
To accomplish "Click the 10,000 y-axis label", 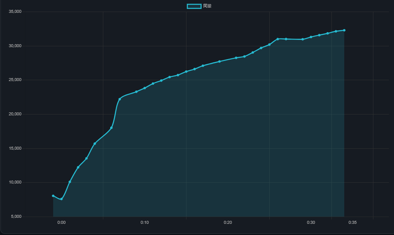I will point(15,182).
